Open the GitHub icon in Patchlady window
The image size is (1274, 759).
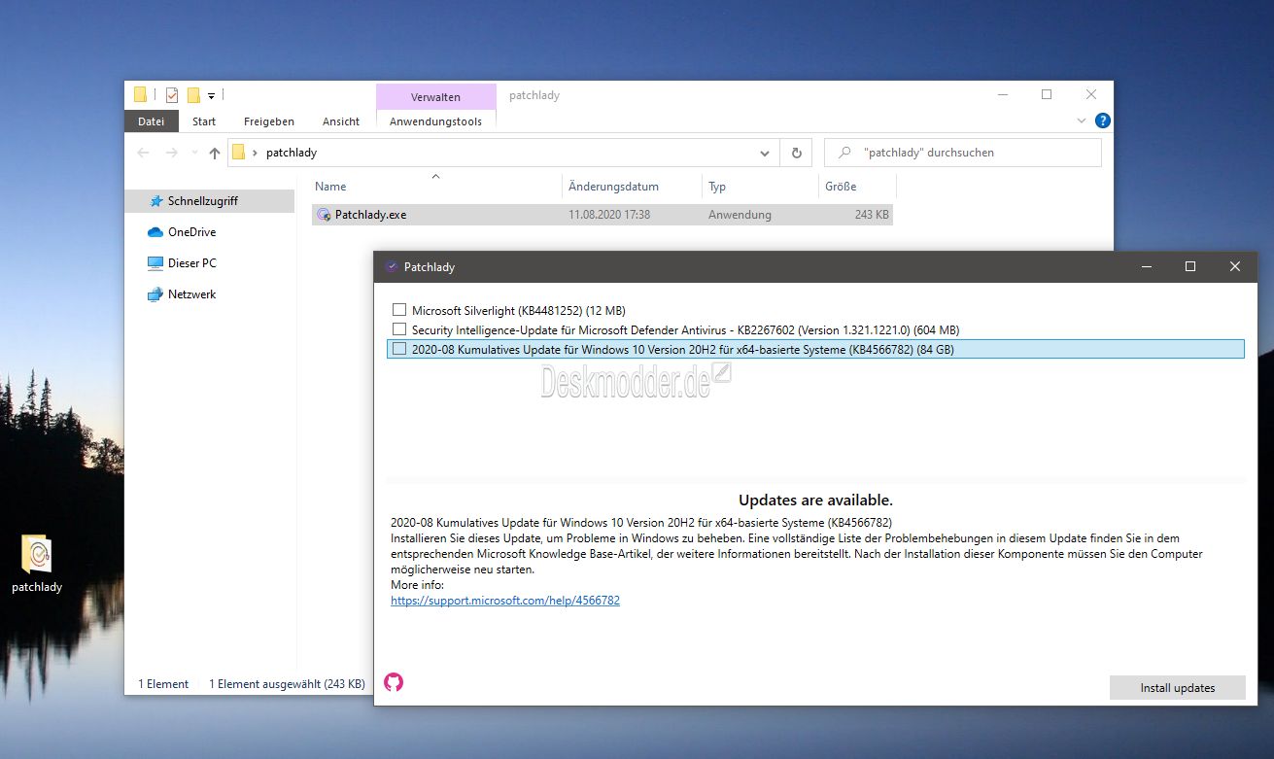[394, 682]
